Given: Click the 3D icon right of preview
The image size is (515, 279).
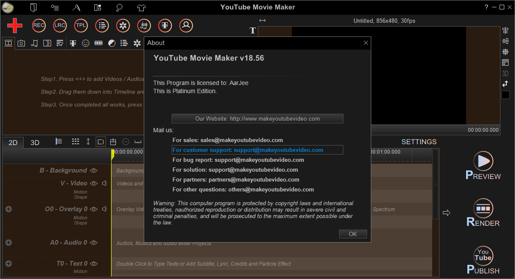Looking at the screenshot, I should click(x=506, y=73).
